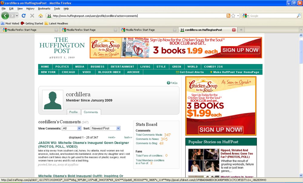
Task: Reload the page with the Refresh icon
Action: coord(24,16)
